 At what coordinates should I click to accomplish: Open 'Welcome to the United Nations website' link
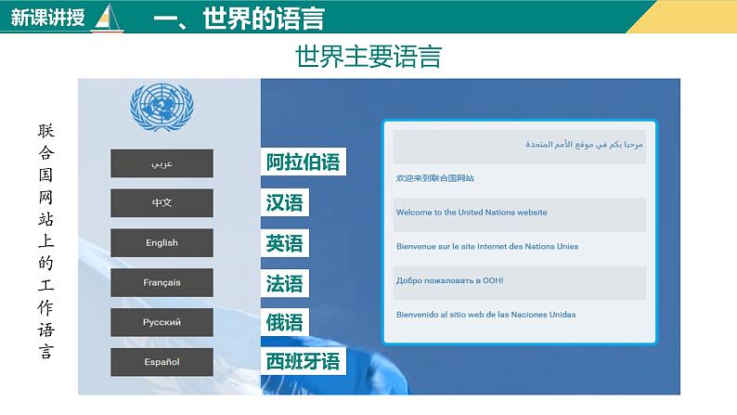[x=472, y=213]
